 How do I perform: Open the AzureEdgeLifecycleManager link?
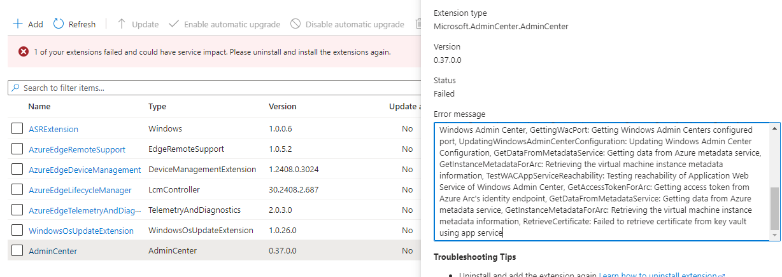tap(80, 190)
